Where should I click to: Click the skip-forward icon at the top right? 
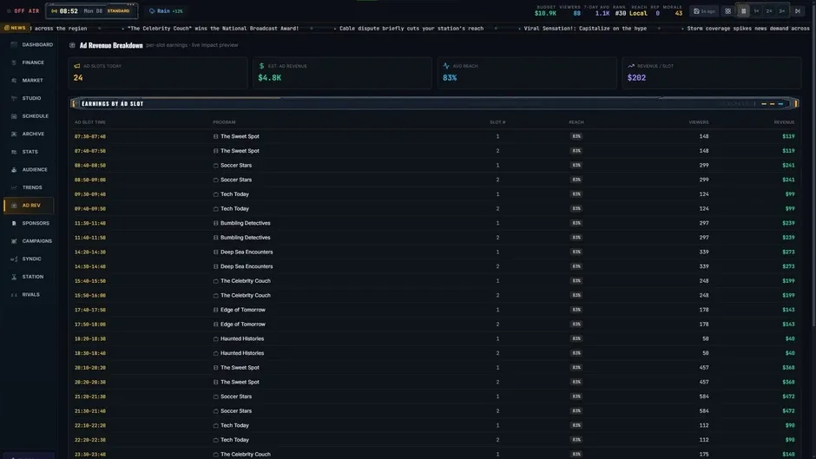click(797, 11)
